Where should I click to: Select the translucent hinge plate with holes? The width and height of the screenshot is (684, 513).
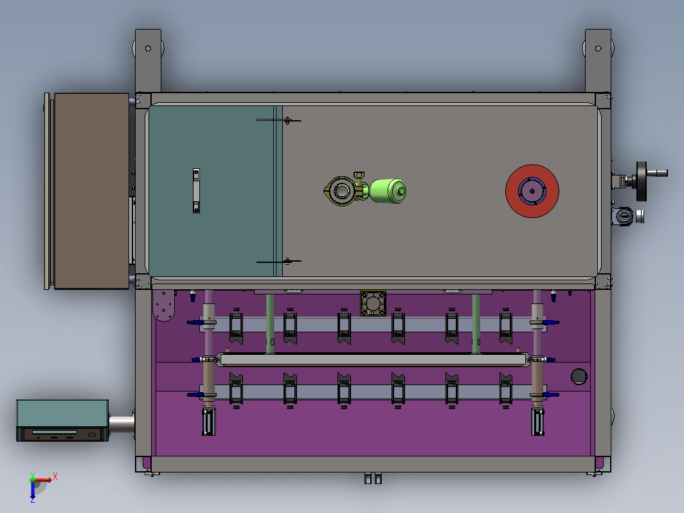(x=164, y=306)
